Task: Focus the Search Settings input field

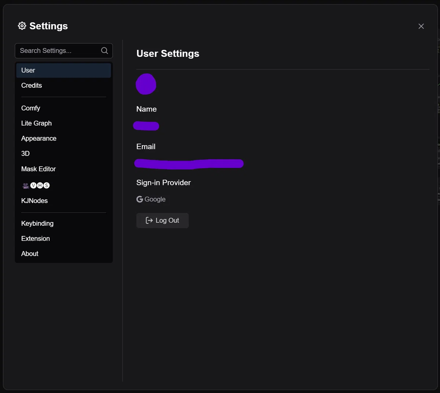Action: 63,51
